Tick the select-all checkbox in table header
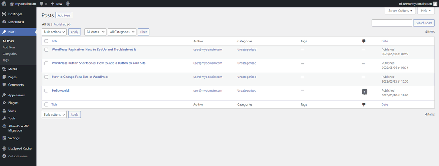Screen dimensions: 439x166 coord(46,41)
